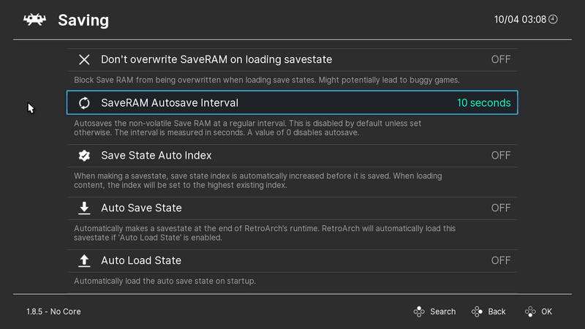This screenshot has height=329, width=585.
Task: Select the SaveRAM Autosave Interval entry
Action: tap(170, 103)
